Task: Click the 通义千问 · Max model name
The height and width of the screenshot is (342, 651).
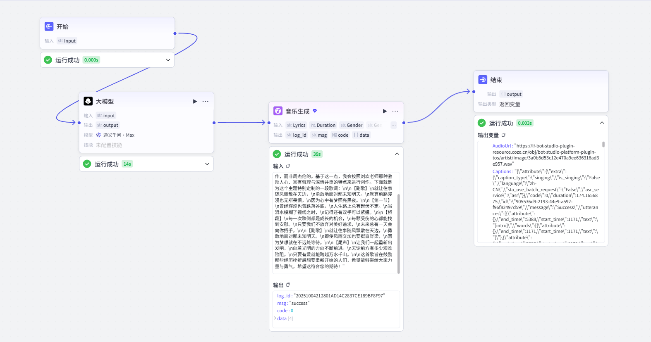Action: pyautogui.click(x=119, y=135)
